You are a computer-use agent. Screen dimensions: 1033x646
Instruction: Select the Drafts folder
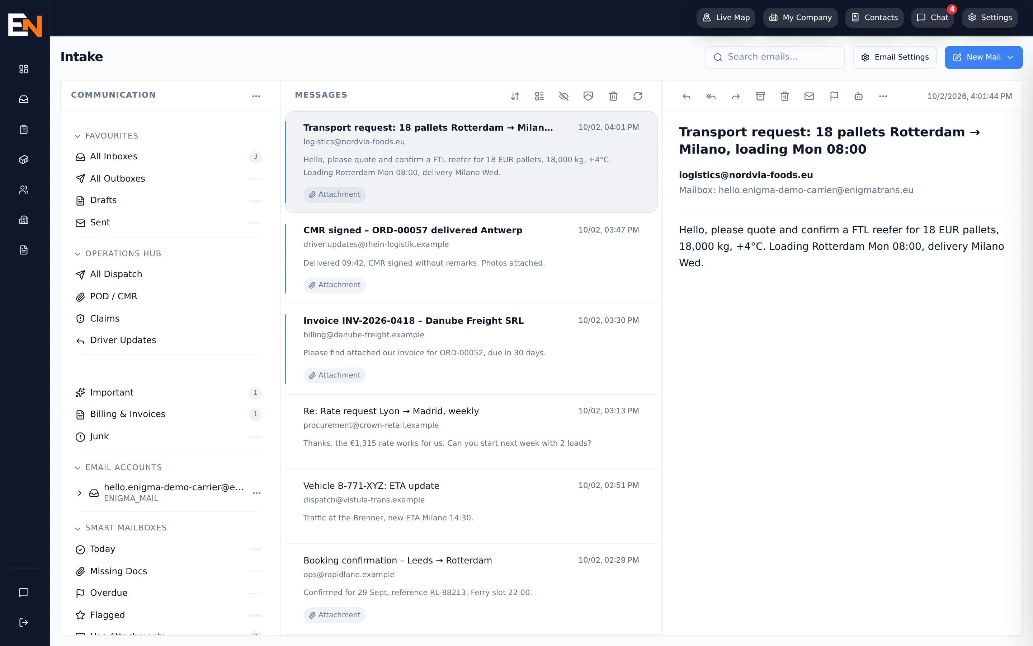[x=168, y=200]
